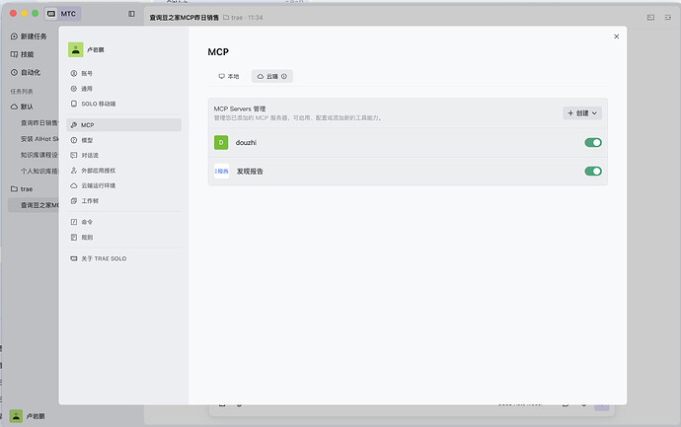Open 关于 TRAE SOLO about page
Image resolution: width=681 pixels, height=427 pixels.
tap(123, 258)
